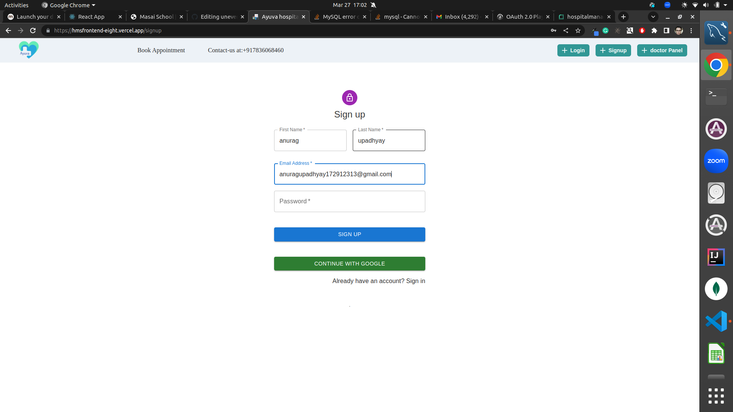Image resolution: width=733 pixels, height=412 pixels.
Task: Open the Activities menu
Action: 16,5
